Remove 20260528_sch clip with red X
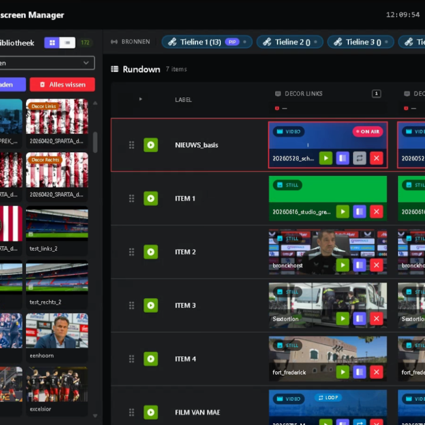Screen dimensions: 425x425 click(377, 158)
